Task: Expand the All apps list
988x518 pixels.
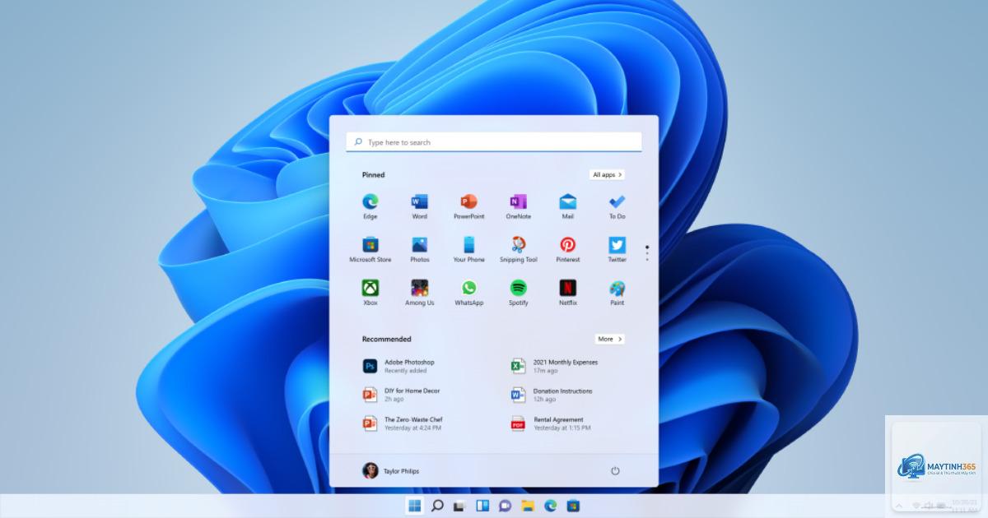Action: click(608, 174)
